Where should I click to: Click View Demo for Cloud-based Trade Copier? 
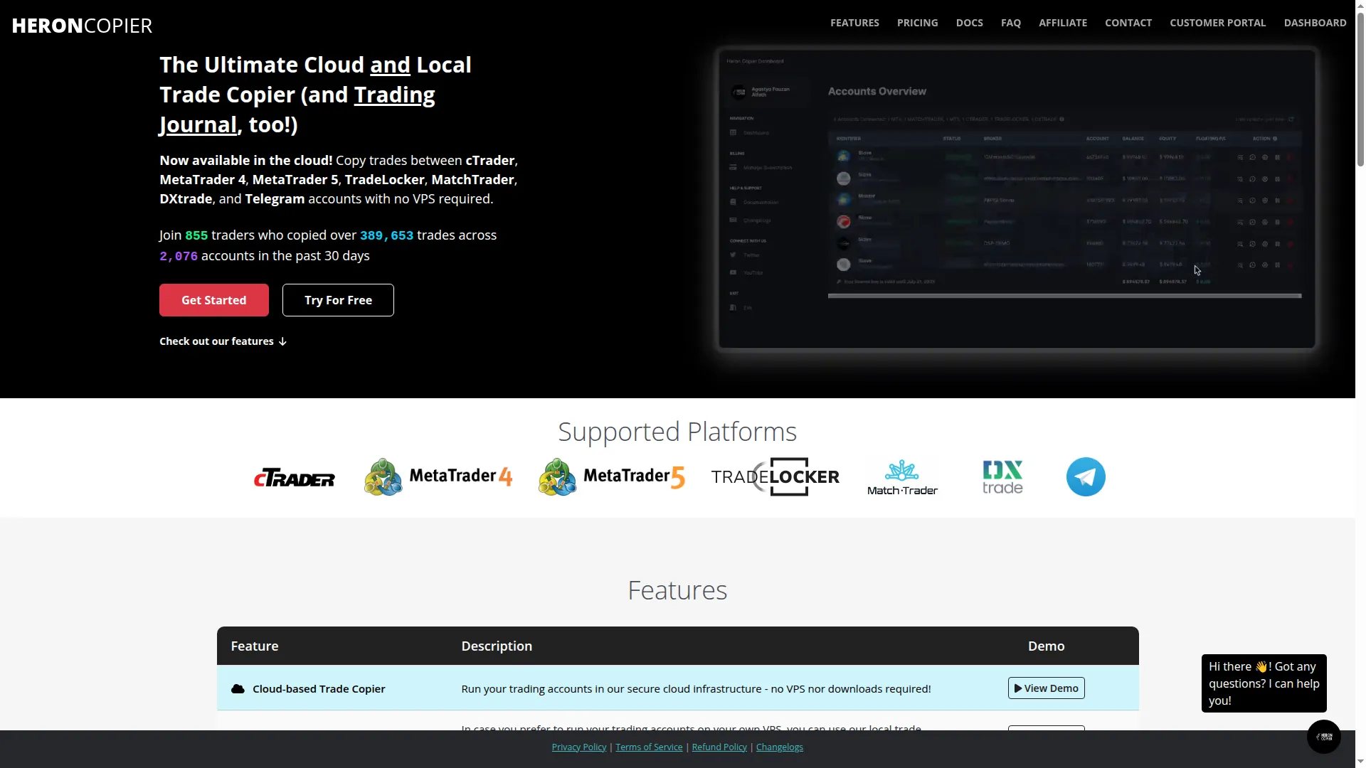coord(1046,688)
